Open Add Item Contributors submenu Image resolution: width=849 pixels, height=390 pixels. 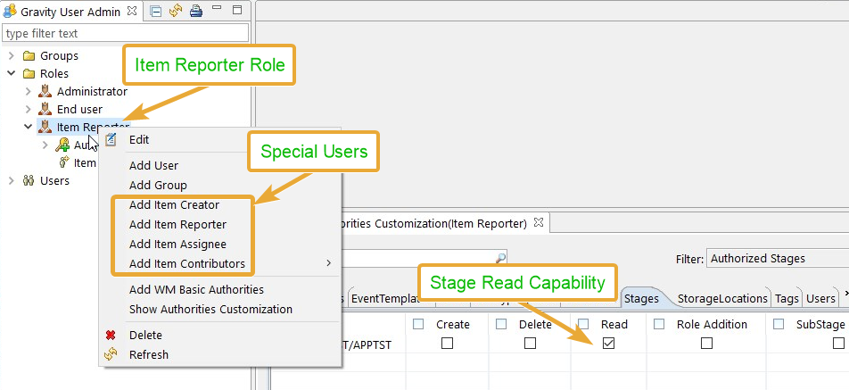187,263
